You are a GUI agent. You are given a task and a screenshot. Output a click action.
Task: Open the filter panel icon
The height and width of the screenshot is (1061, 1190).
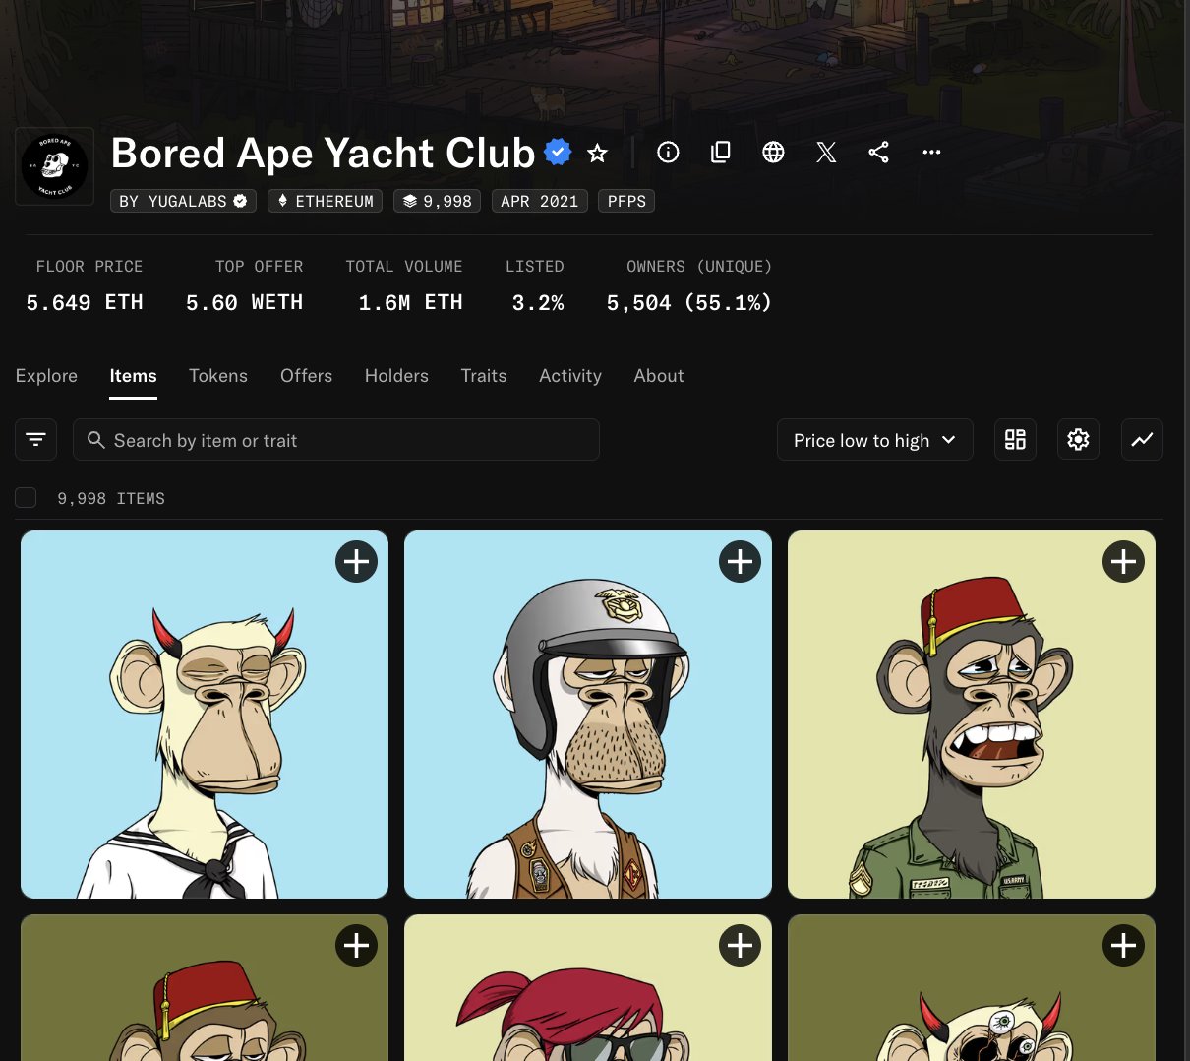point(36,440)
